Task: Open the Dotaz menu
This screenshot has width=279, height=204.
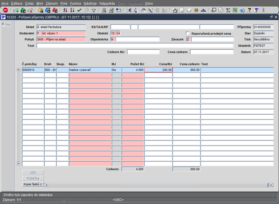Action: [29, 3]
